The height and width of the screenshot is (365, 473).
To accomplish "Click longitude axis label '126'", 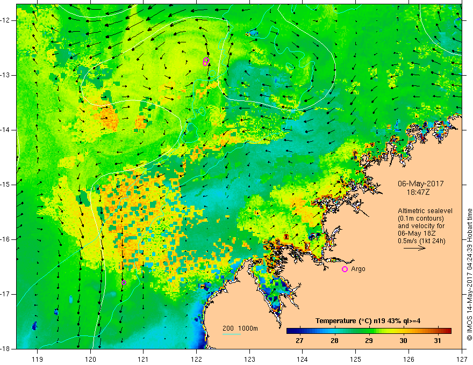I will 408,359.
